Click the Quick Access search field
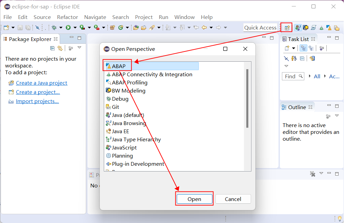Viewport: 344px width, 223px height. pos(260,28)
